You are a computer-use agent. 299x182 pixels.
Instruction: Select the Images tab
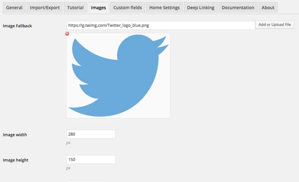coord(98,8)
